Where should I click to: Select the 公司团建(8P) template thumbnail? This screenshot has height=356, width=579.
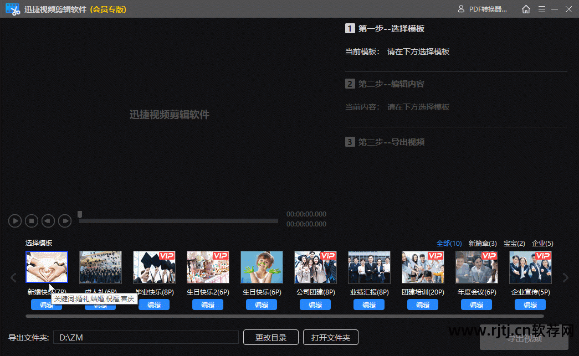point(315,267)
